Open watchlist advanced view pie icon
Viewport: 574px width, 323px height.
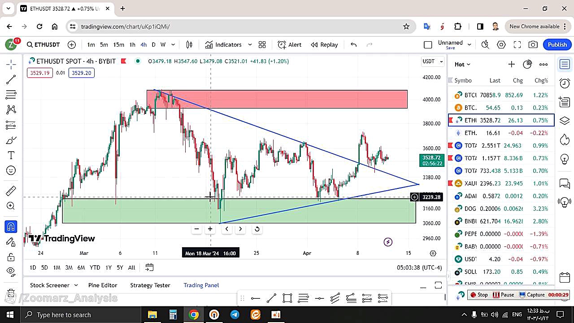coord(527,64)
